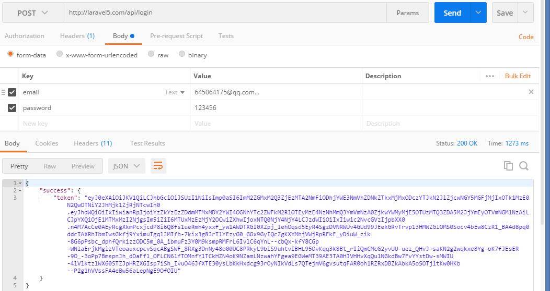Screen dimensions: 550x291
Task: Open Send button dropdown arrow
Action: [x=478, y=13]
